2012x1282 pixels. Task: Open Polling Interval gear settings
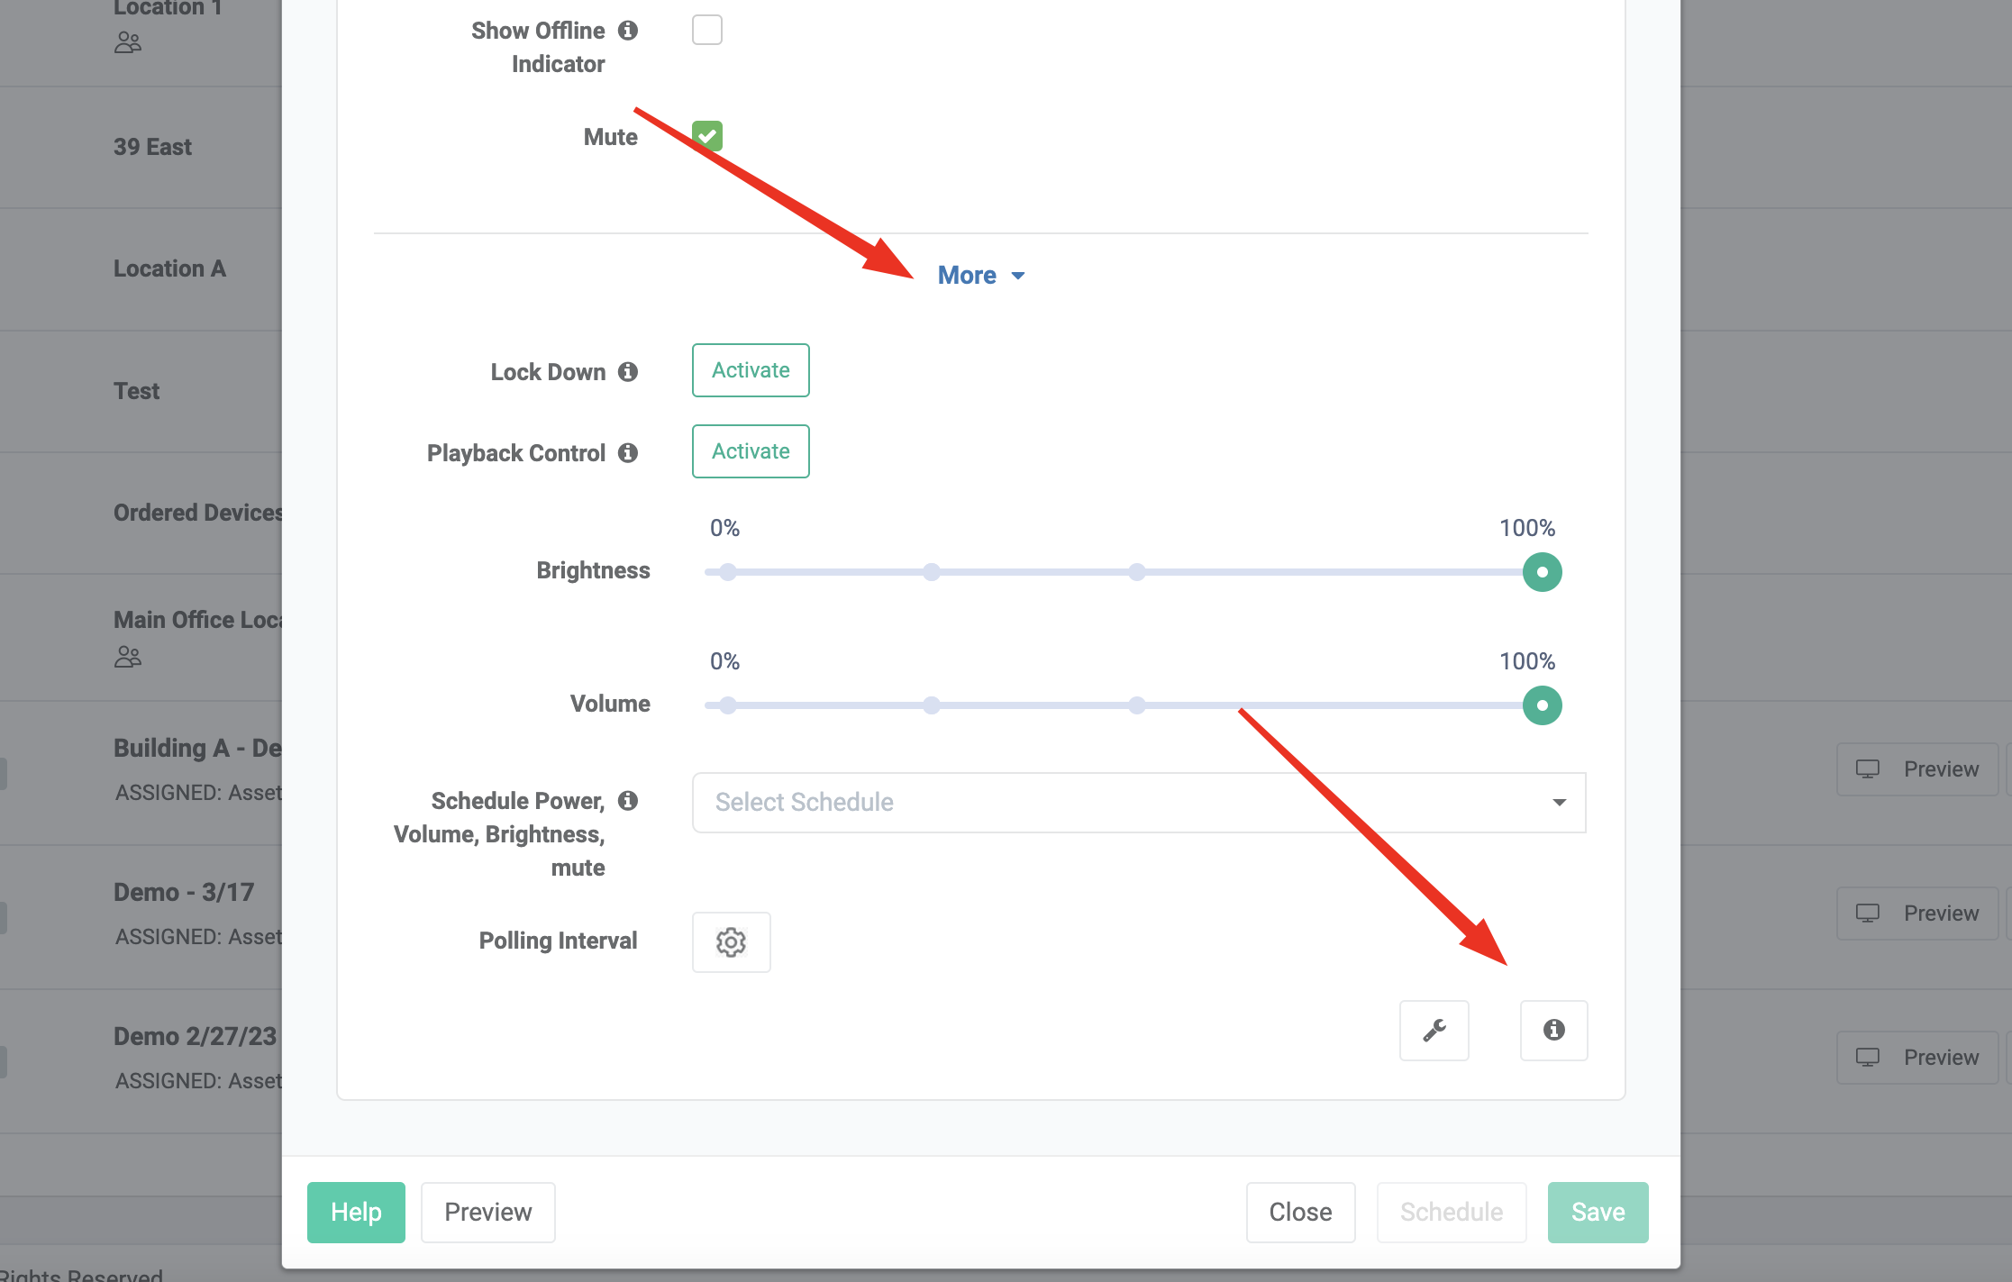(731, 942)
